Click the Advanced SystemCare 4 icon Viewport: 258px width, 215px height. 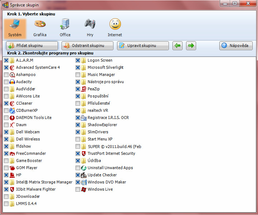point(12,68)
